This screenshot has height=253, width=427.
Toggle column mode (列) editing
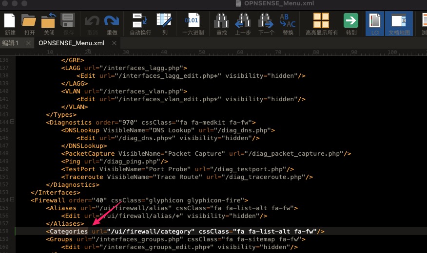[x=164, y=21]
